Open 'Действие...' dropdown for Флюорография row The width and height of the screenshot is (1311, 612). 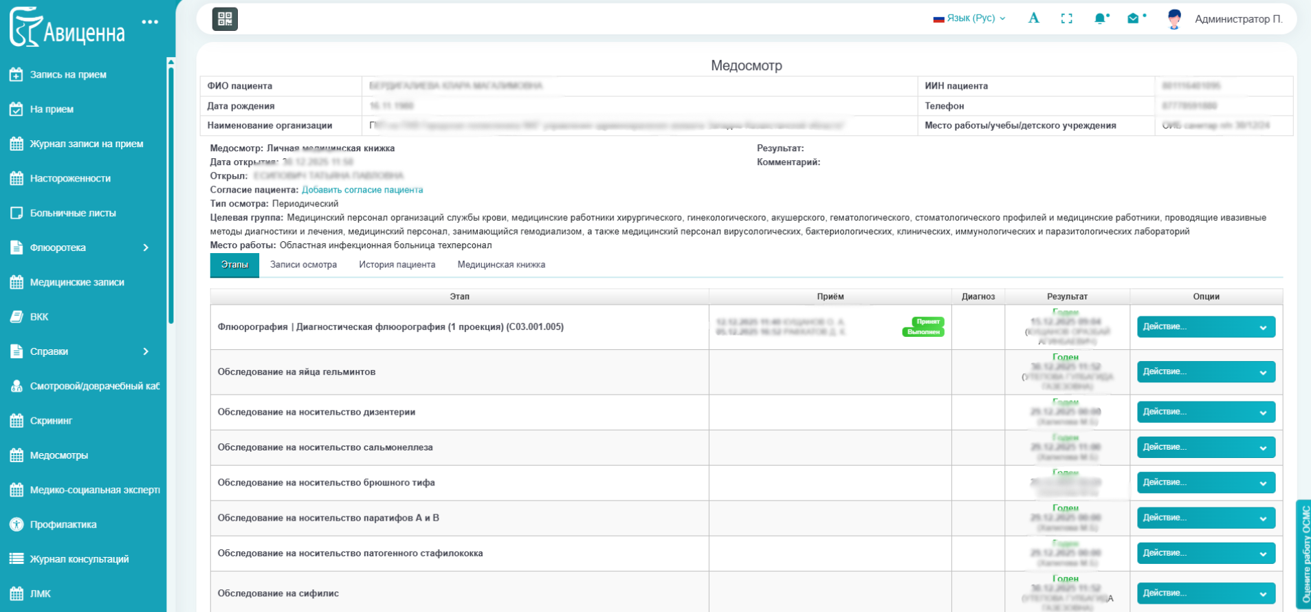(x=1206, y=327)
